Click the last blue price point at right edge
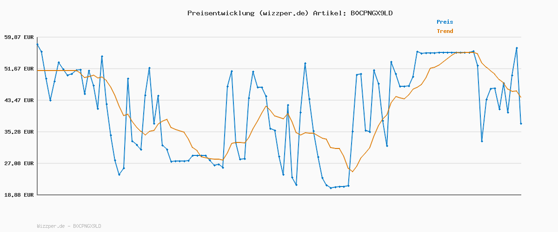 pos(521,123)
